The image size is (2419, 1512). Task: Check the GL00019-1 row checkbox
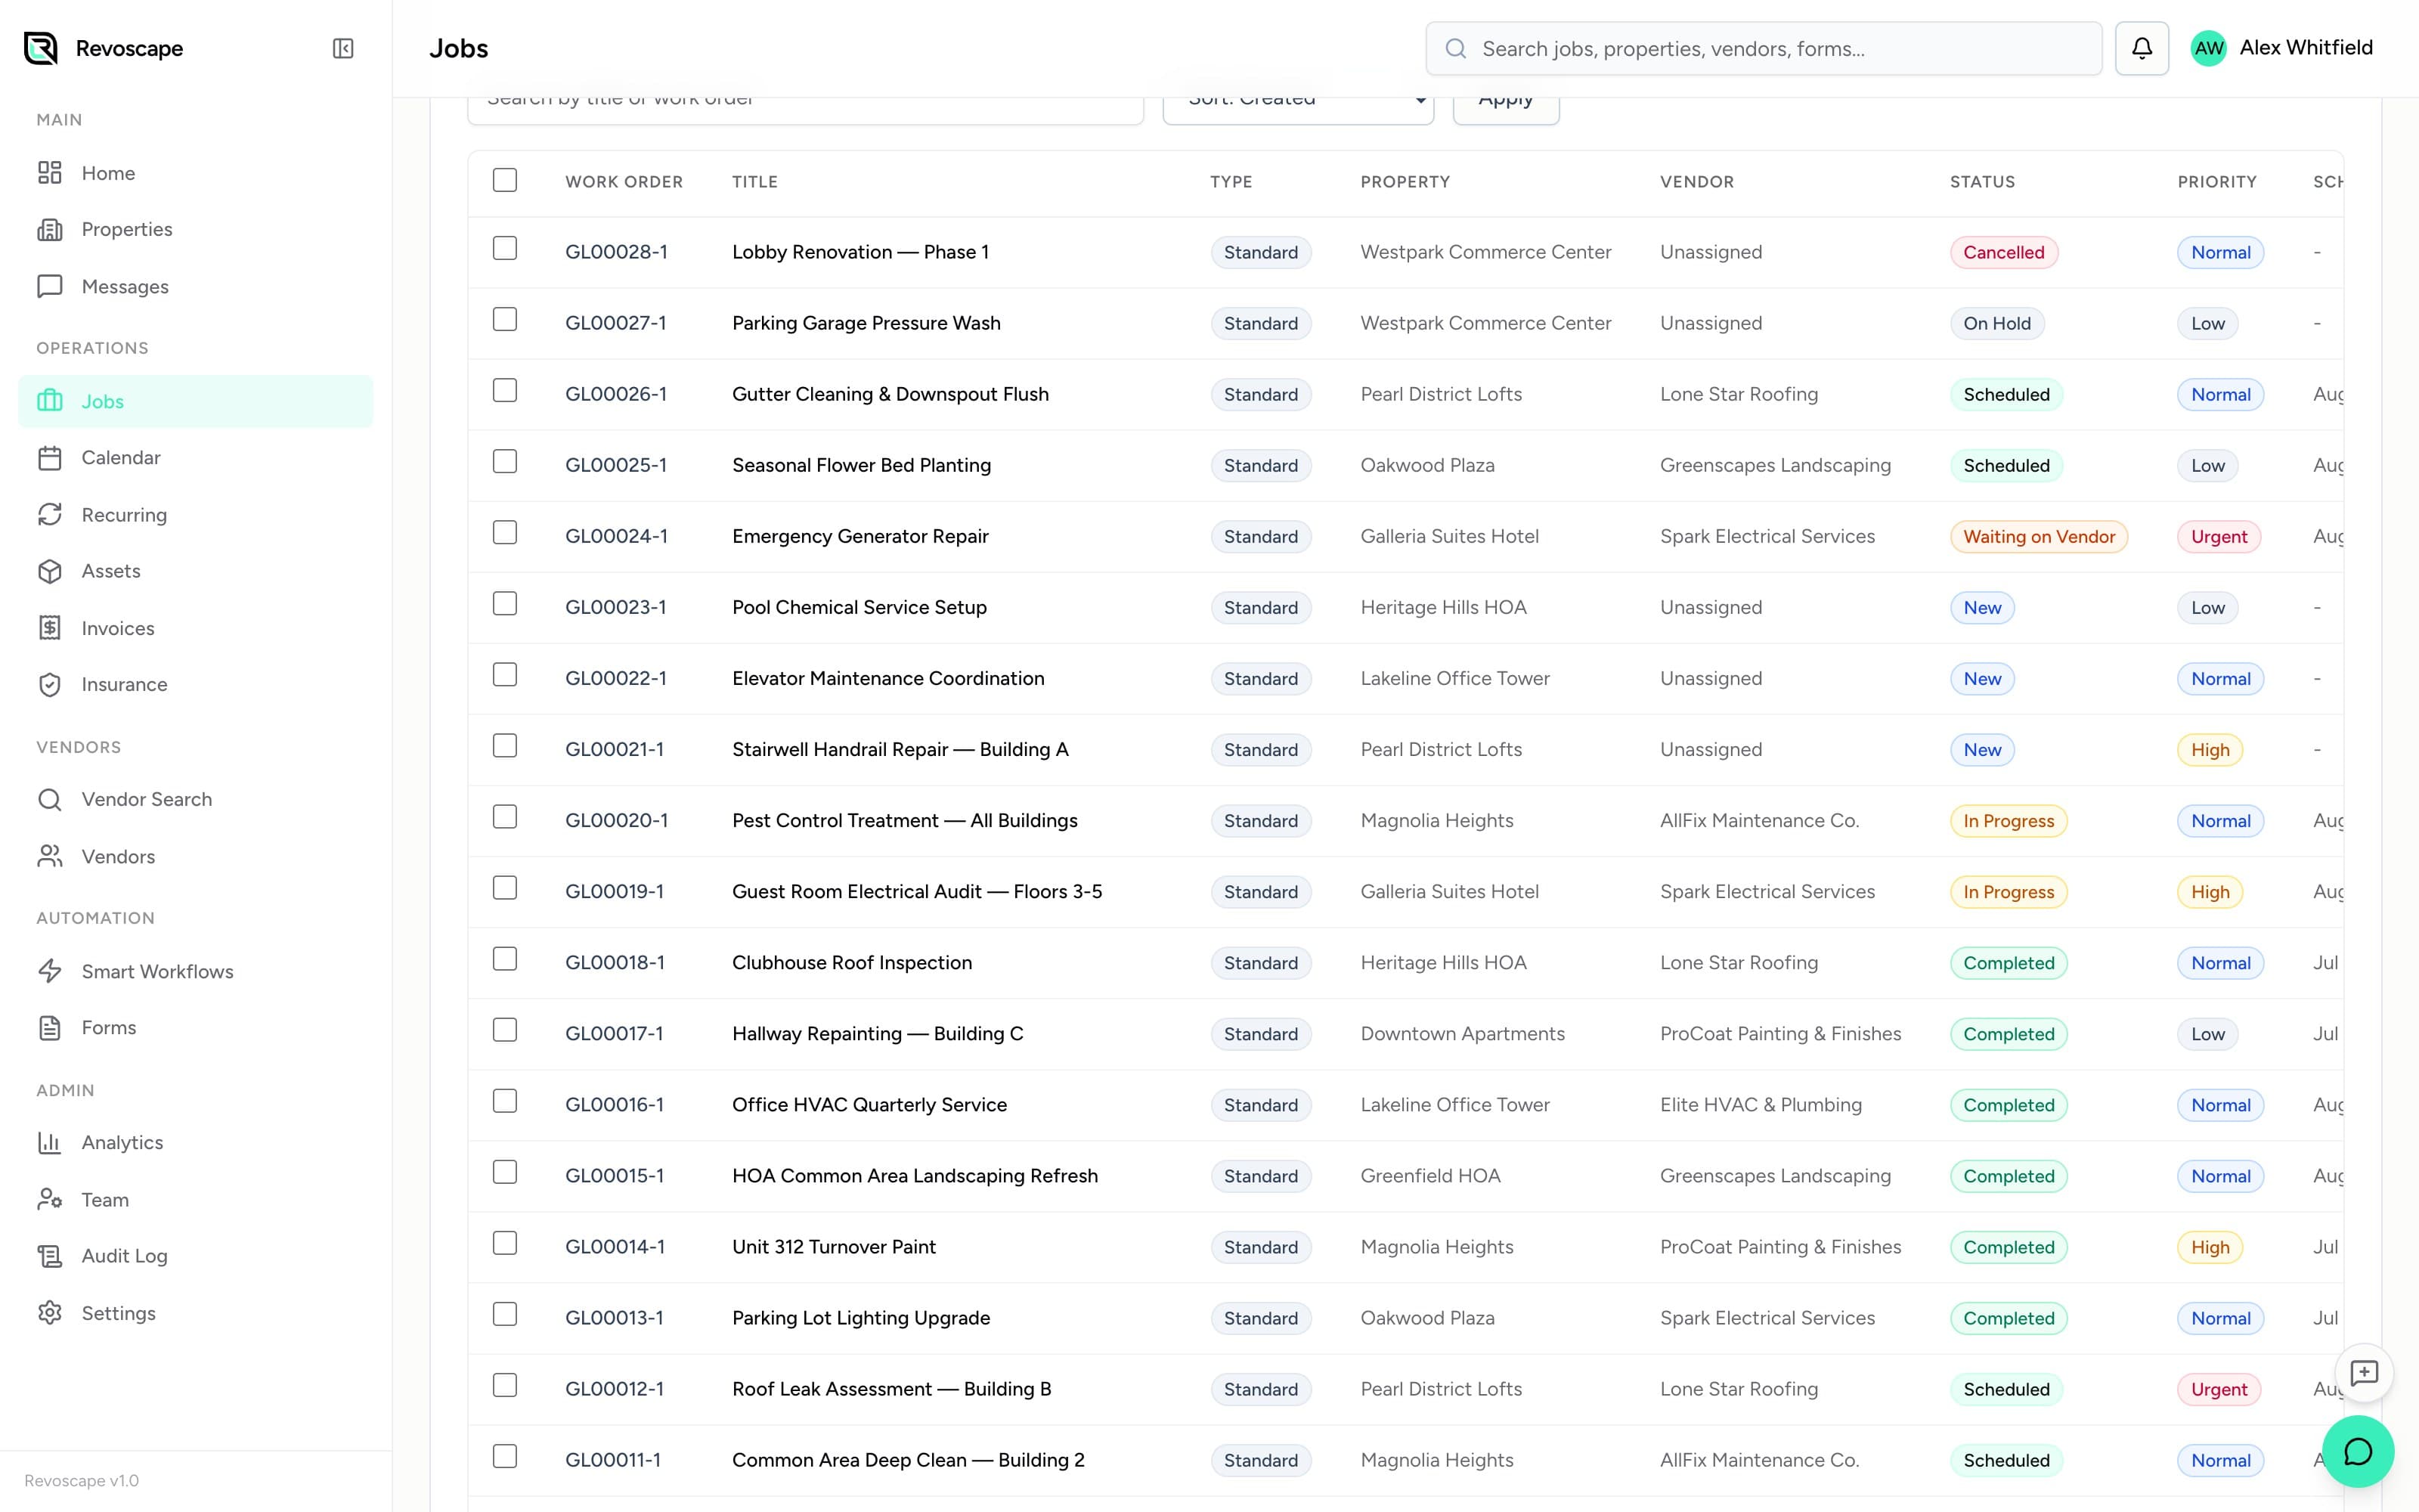point(505,887)
